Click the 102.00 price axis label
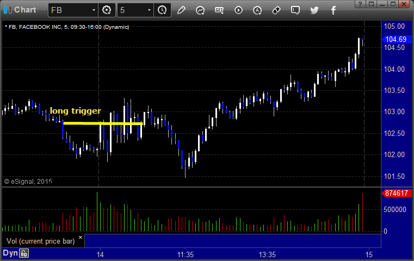 394,154
